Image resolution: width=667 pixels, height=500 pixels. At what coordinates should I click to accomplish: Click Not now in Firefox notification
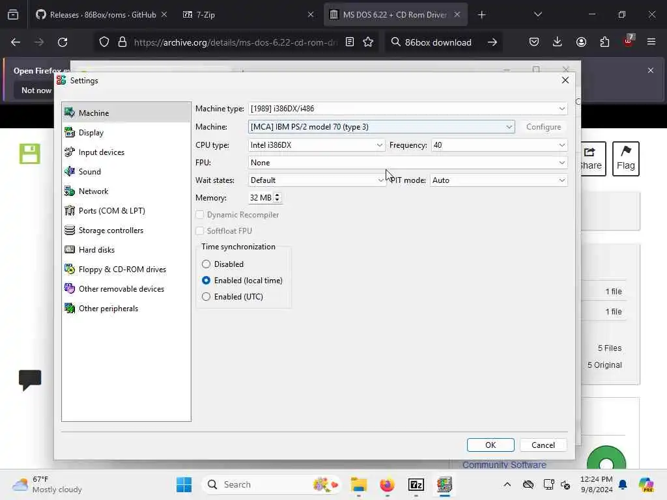click(x=36, y=90)
